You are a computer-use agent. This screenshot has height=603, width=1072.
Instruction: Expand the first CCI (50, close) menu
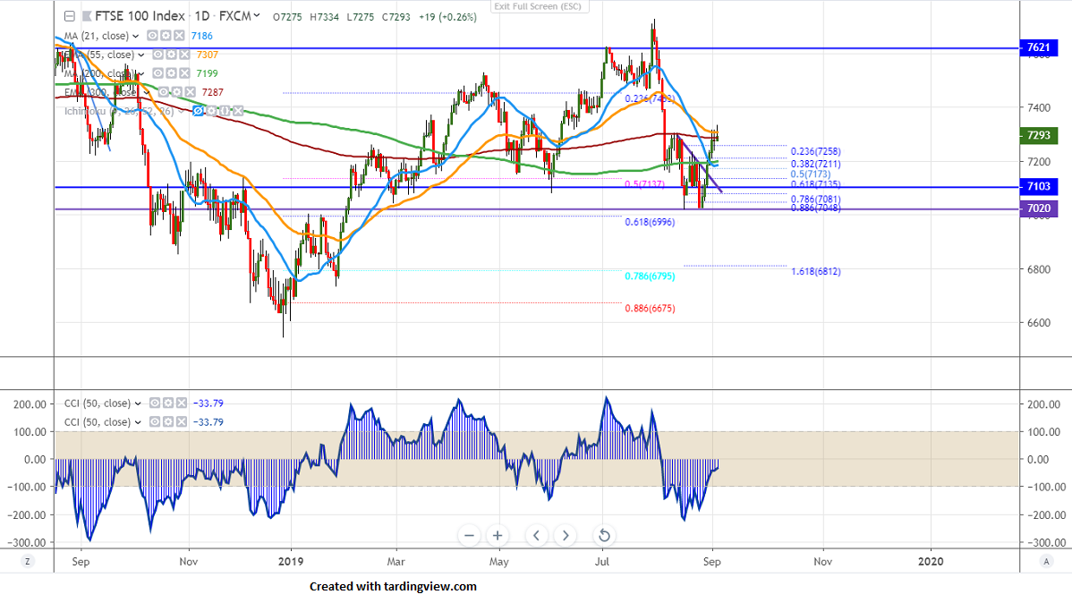pyautogui.click(x=138, y=404)
